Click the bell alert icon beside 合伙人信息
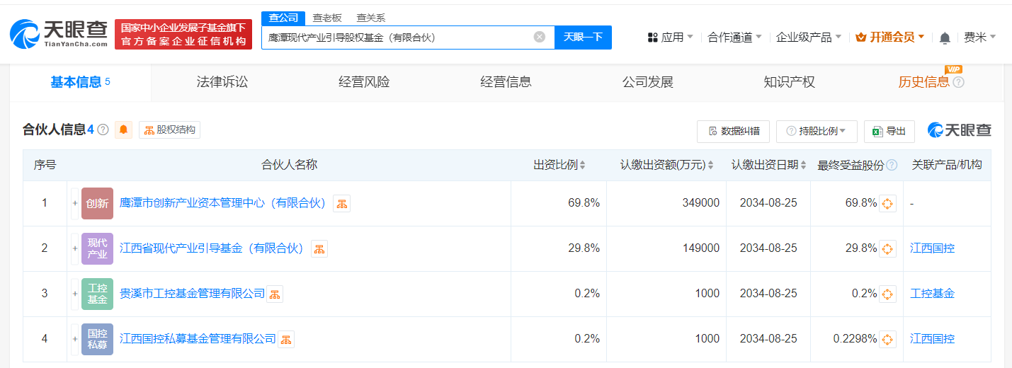1012x368 pixels. [124, 130]
